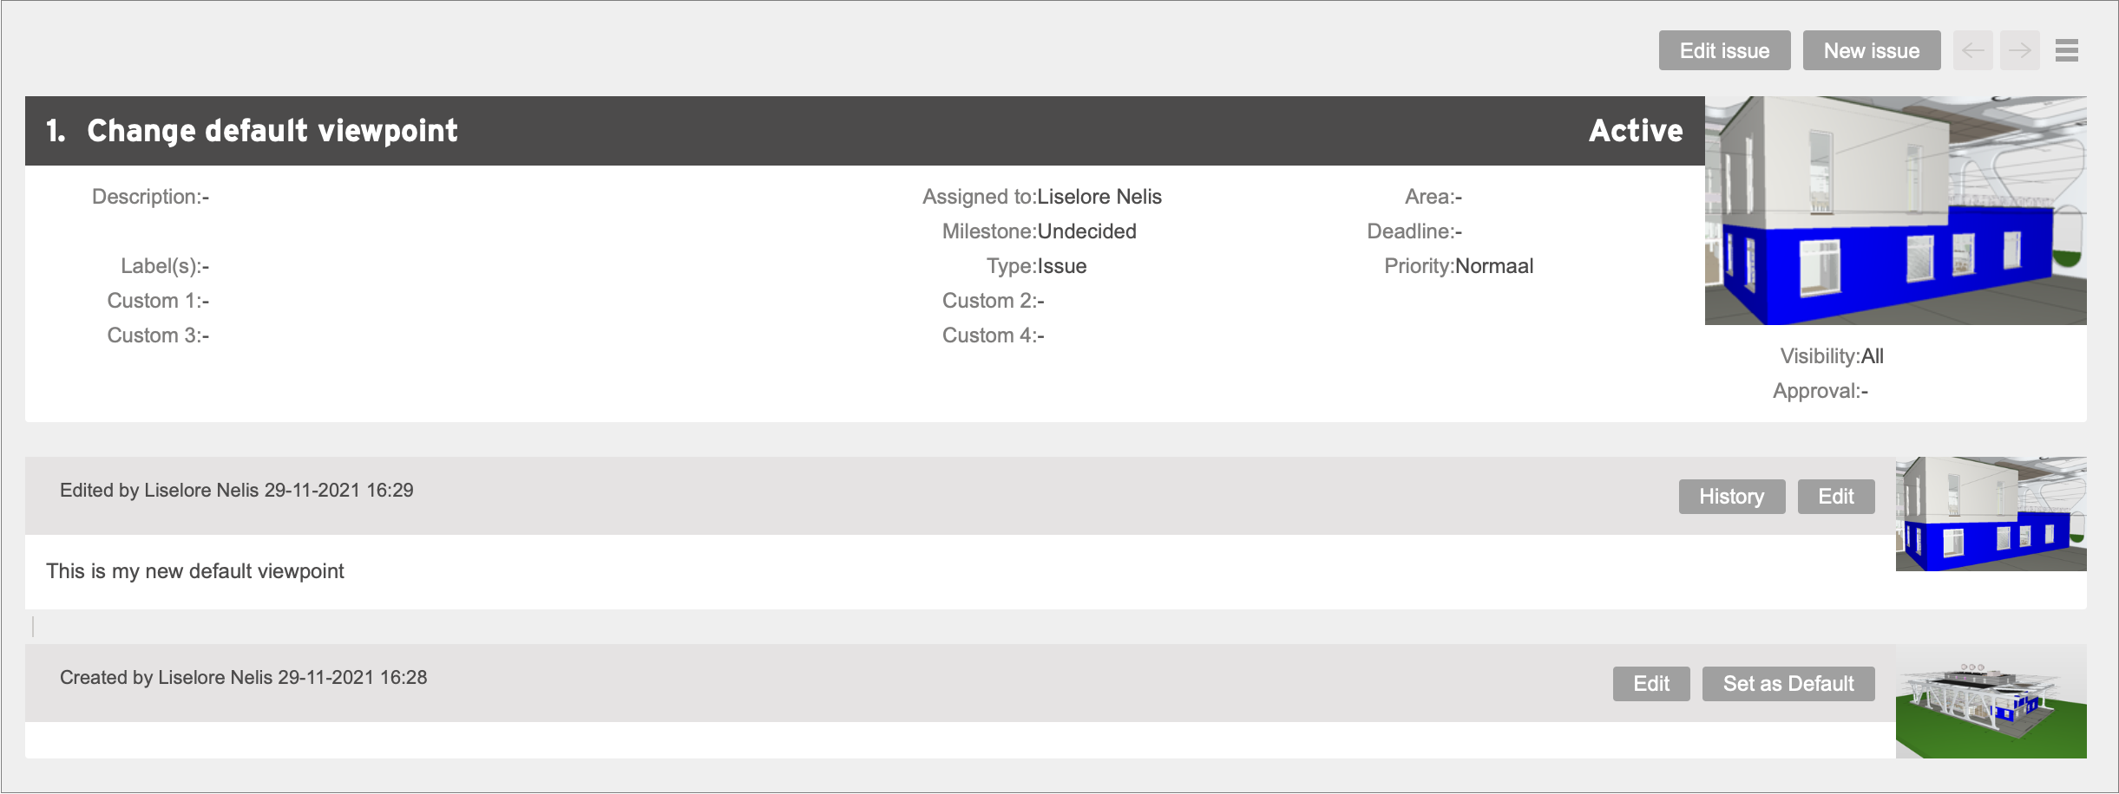
Task: Open the green site overview thumbnail
Action: tap(1991, 701)
